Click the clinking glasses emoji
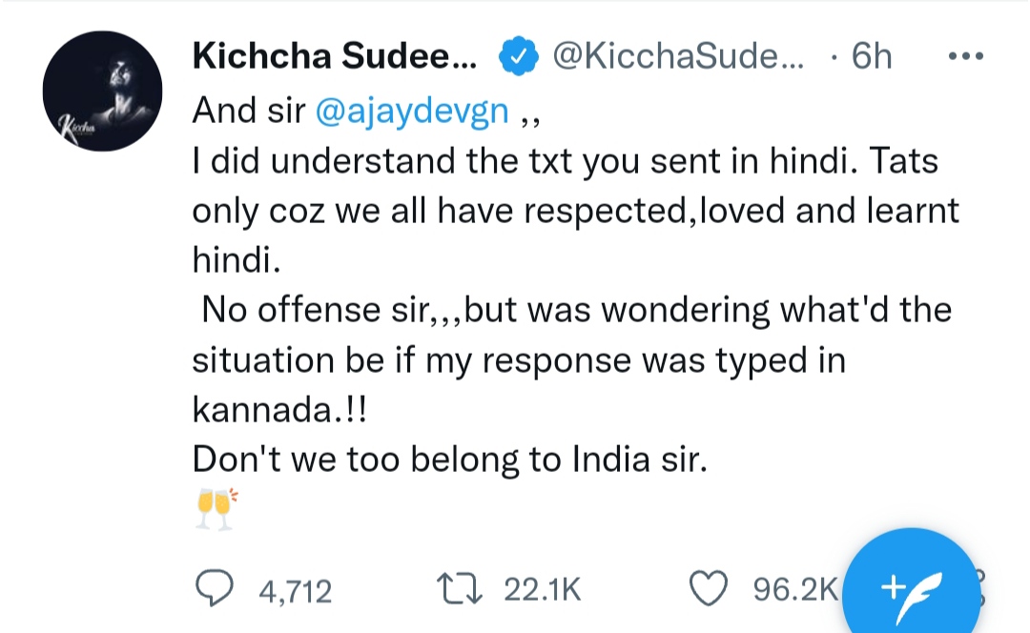 [215, 510]
